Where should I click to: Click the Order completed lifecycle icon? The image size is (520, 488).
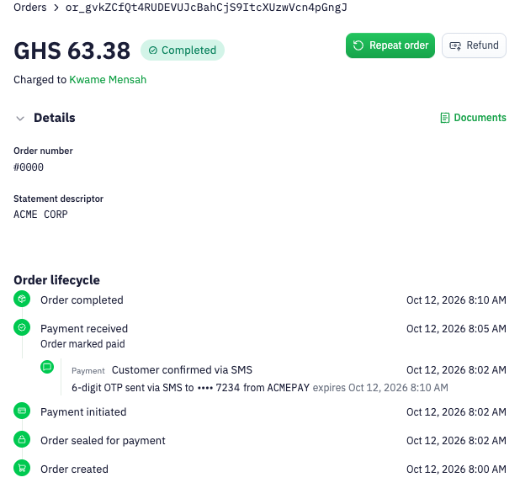(22, 299)
